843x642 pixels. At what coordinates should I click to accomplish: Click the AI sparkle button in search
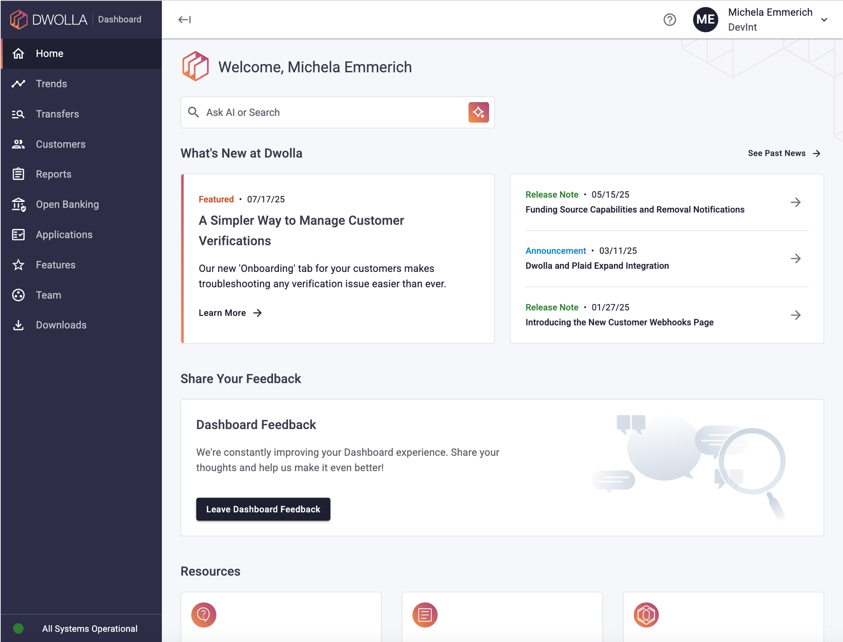[x=478, y=112]
